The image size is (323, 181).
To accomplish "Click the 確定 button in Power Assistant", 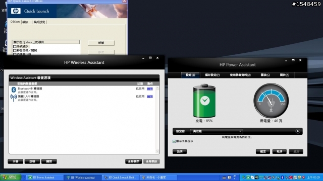I will [x=263, y=151].
